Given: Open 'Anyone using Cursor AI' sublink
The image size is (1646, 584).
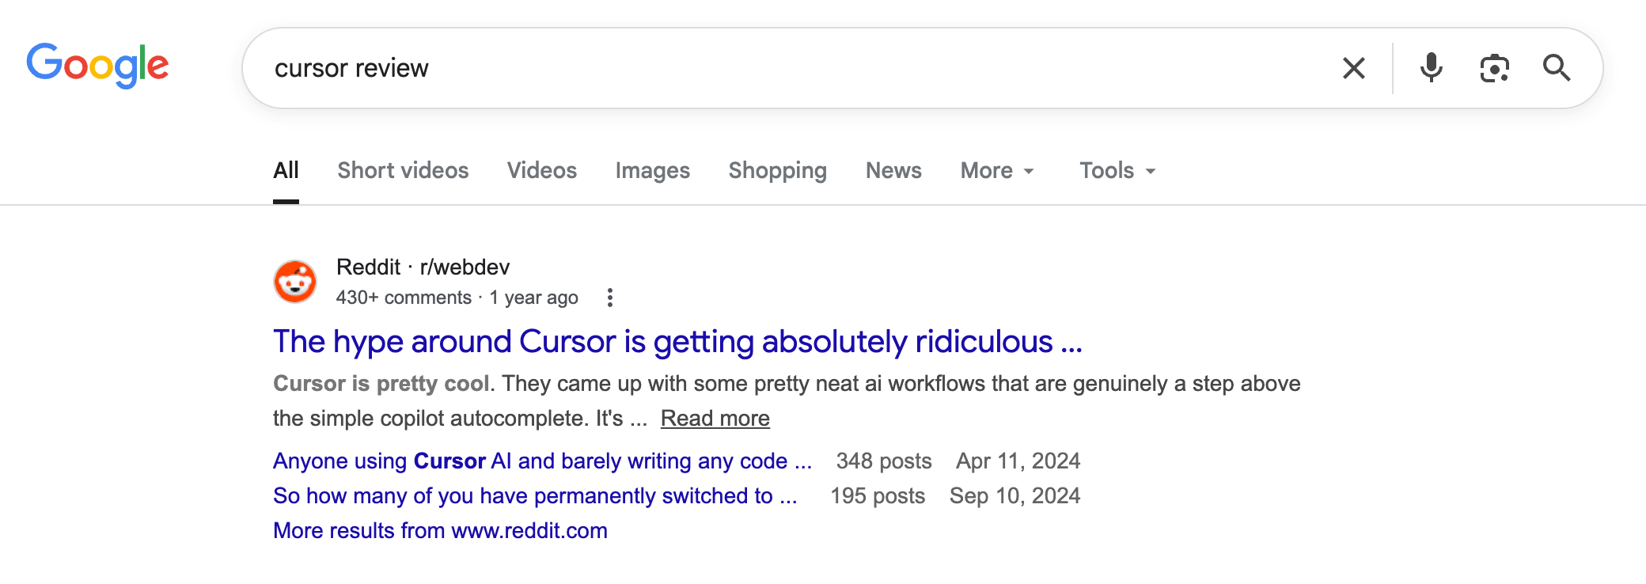Looking at the screenshot, I should pos(542,461).
